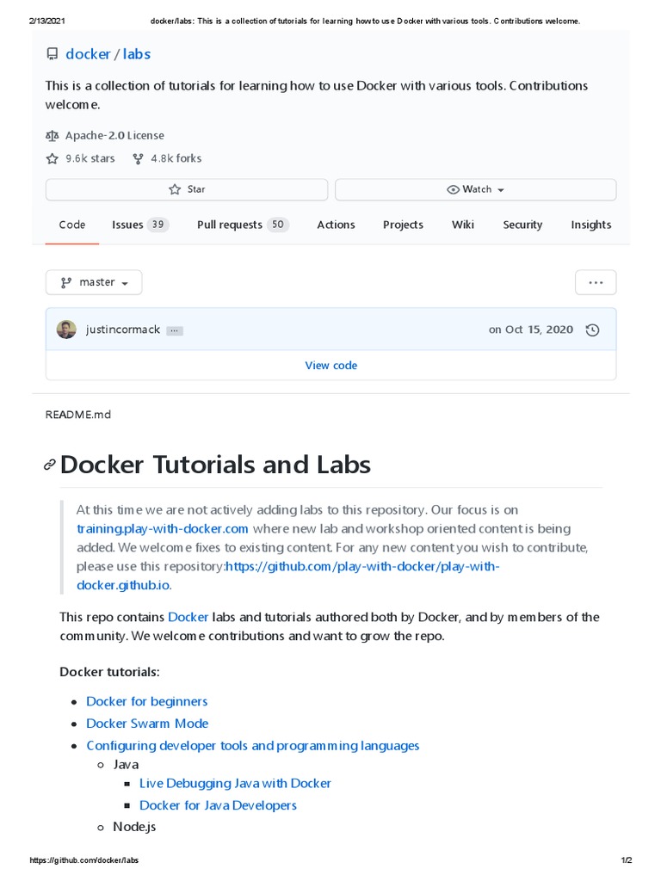Screen dimensions: 661x881
Task: Click the stars count star icon
Action: click(53, 159)
